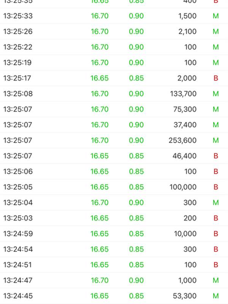228x304 pixels.
Task: Select the 53,300 volume trade at 13:24:45
Action: [114, 296]
